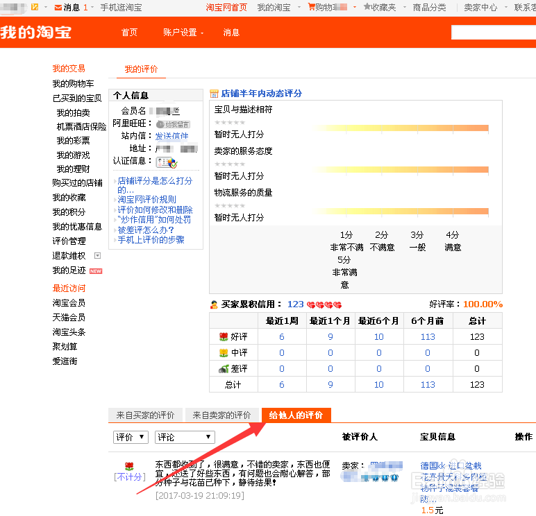Screen dimensions: 536x516
Task: Open 我的收藏 in sidebar
Action: (69, 198)
